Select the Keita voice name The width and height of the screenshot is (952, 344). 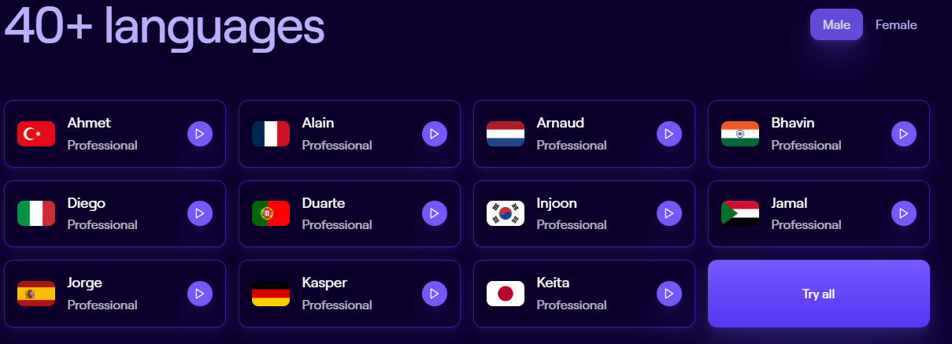point(553,283)
